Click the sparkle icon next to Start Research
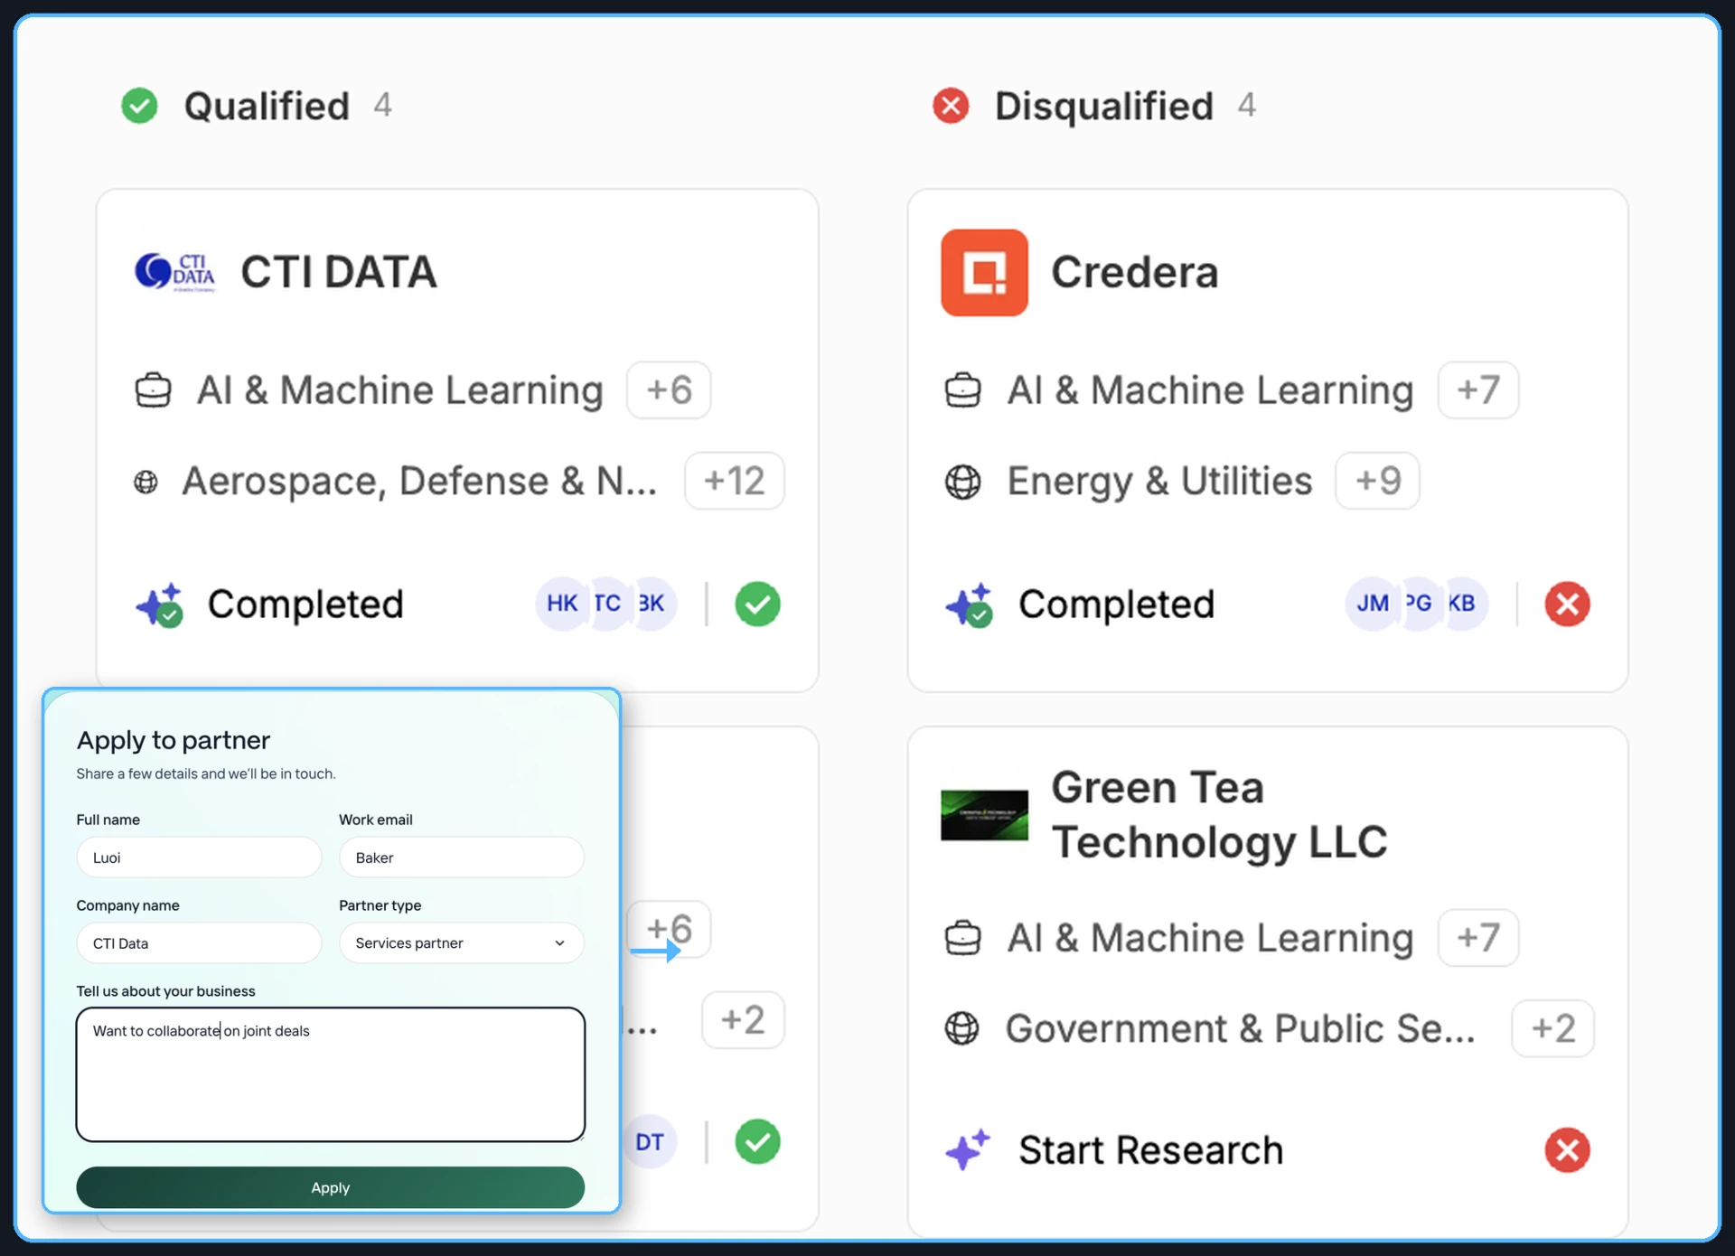The width and height of the screenshot is (1735, 1256). pyautogui.click(x=968, y=1149)
